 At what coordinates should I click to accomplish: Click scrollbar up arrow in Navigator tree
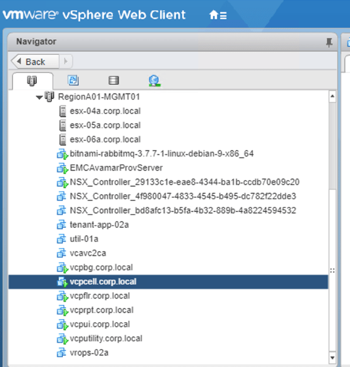(x=332, y=96)
